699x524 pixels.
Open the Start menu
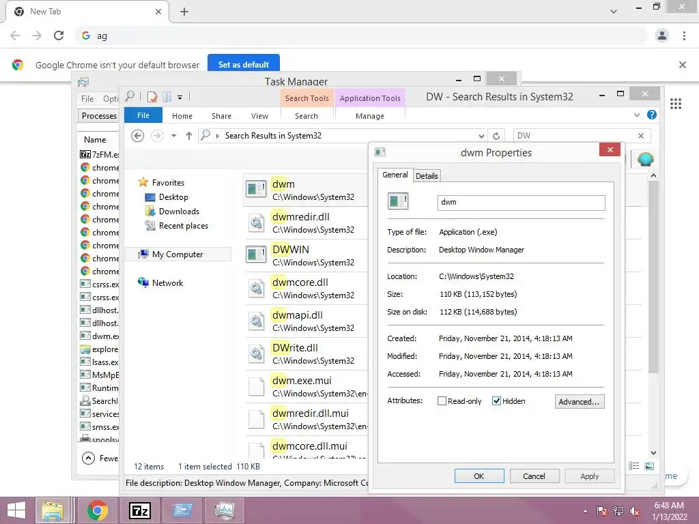coord(16,510)
